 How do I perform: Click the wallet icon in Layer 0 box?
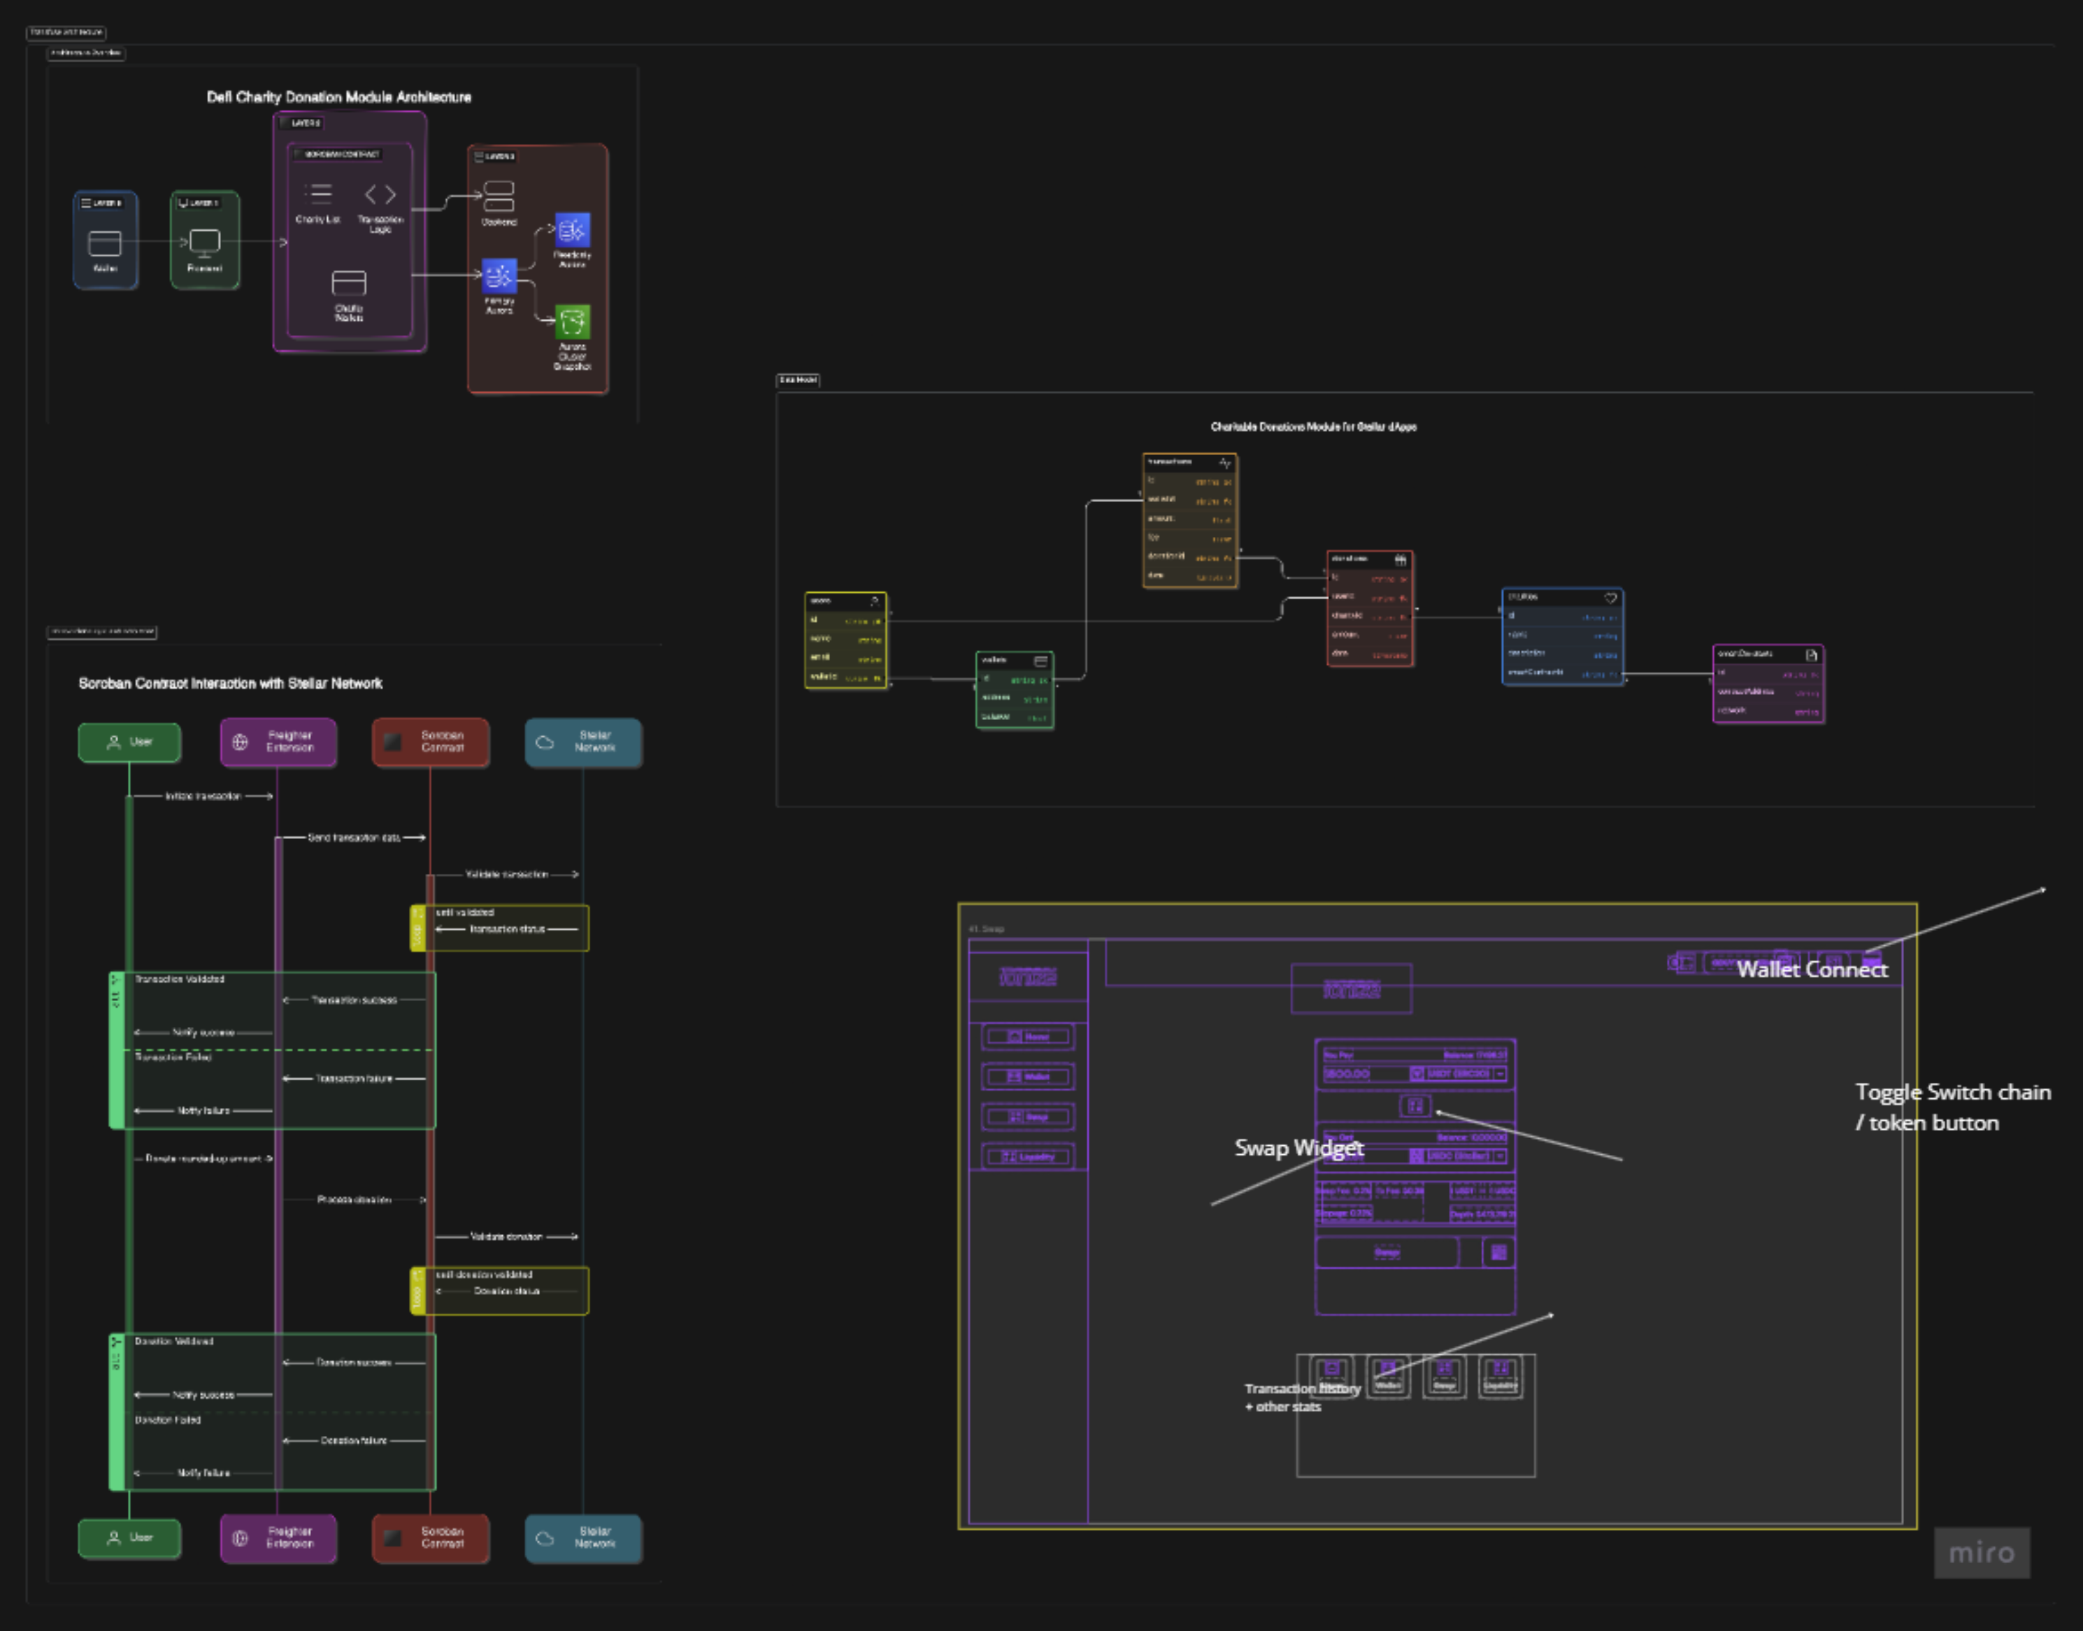[x=105, y=243]
